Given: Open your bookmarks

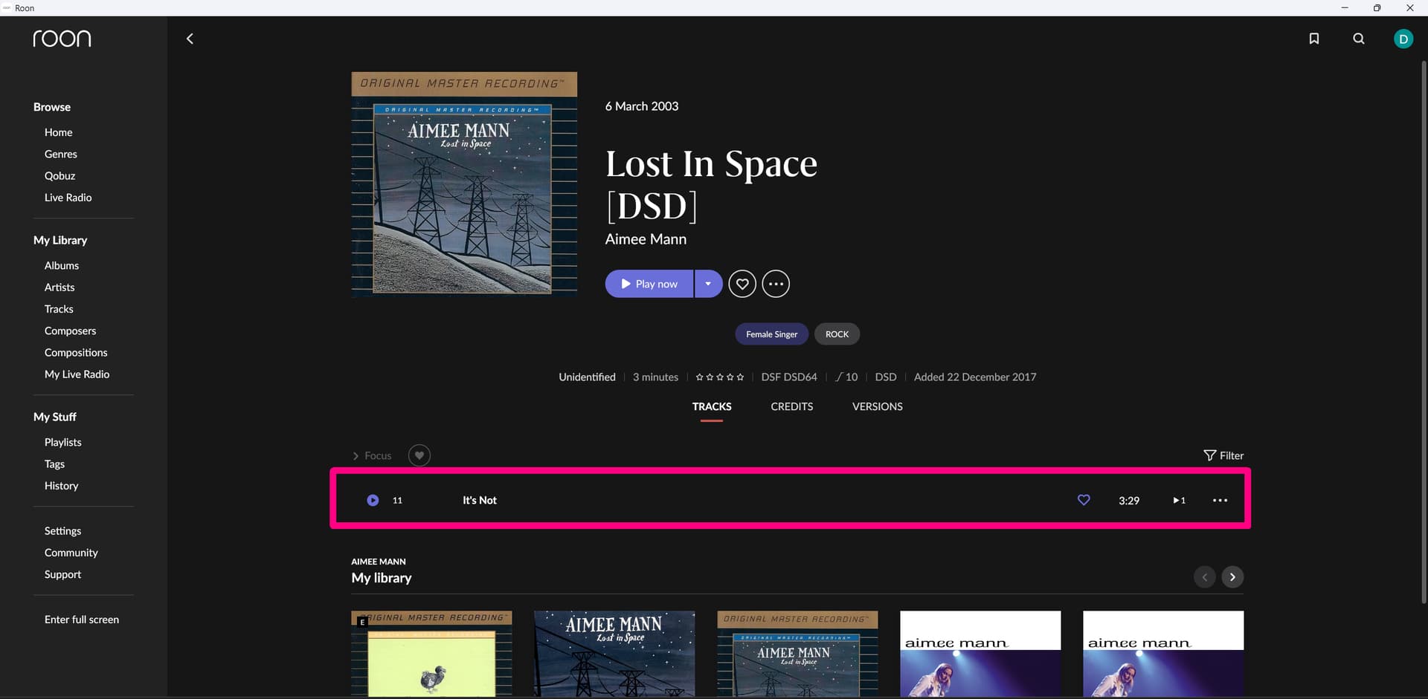Looking at the screenshot, I should (1313, 39).
